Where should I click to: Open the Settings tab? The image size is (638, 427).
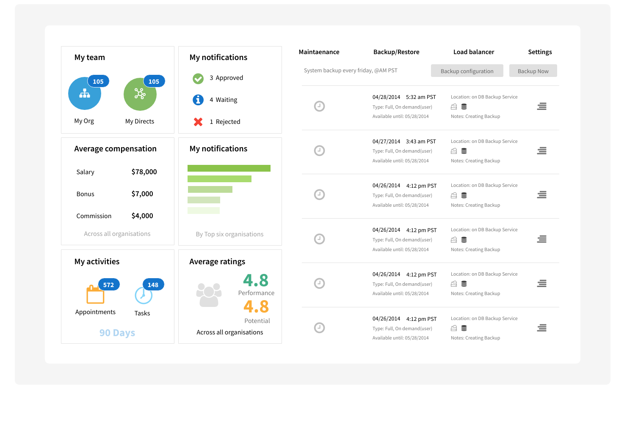pos(540,52)
